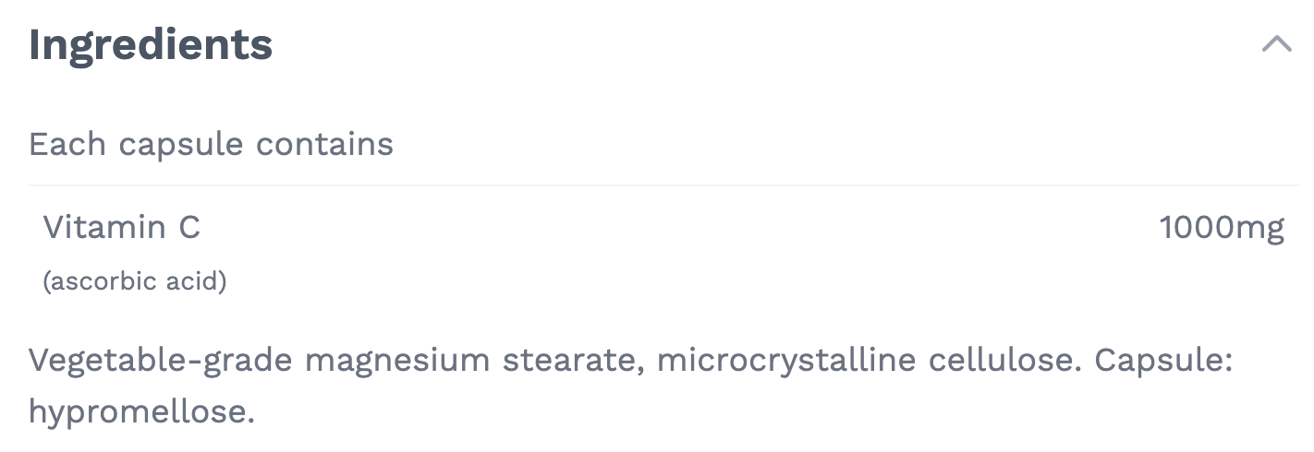Click the Ingredients heading
This screenshot has height=452, width=1314.
(151, 44)
